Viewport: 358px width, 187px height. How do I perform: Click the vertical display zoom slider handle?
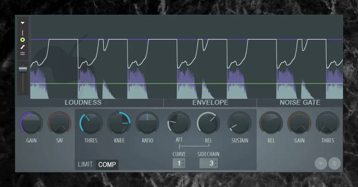[23, 69]
